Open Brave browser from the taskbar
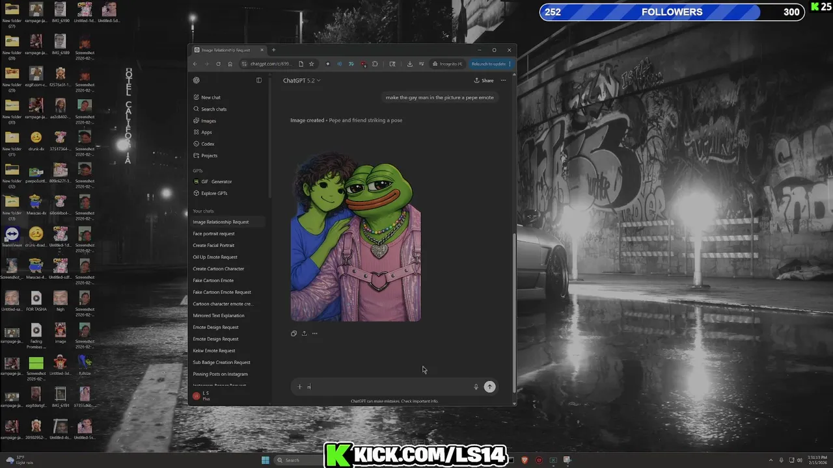The height and width of the screenshot is (468, 833). tap(525, 460)
